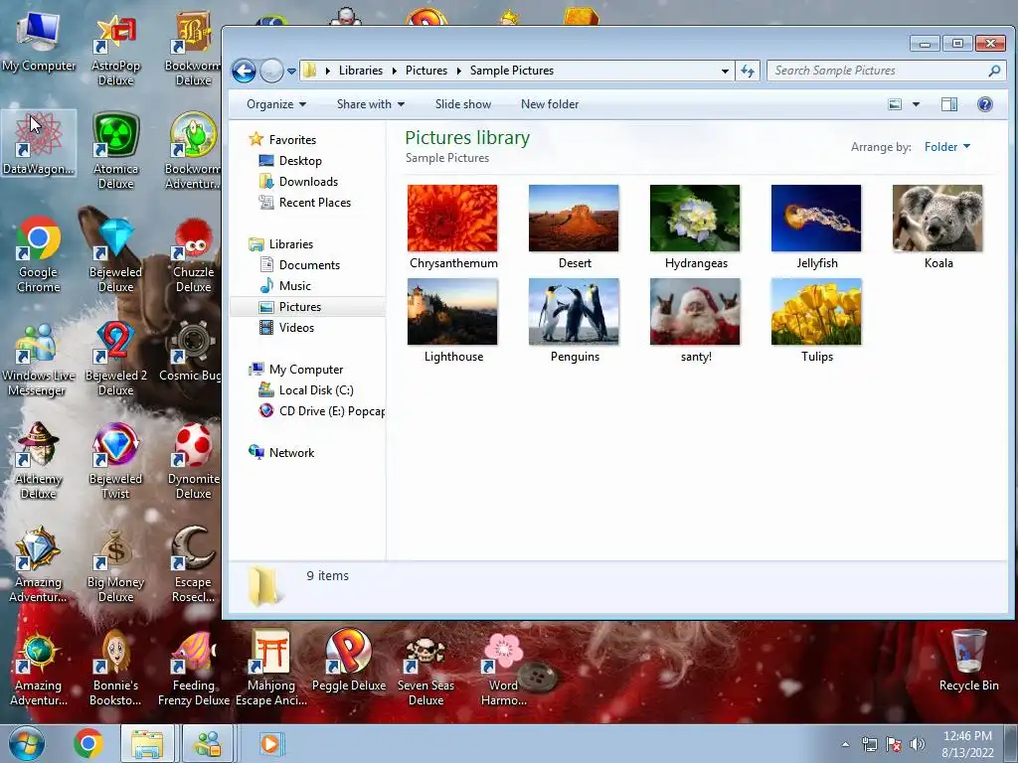
Task: Open Recent Places in navigation pane
Action: (315, 203)
